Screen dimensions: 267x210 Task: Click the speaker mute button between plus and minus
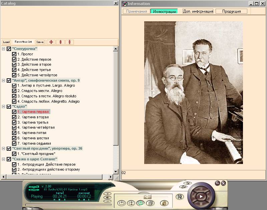107,197
